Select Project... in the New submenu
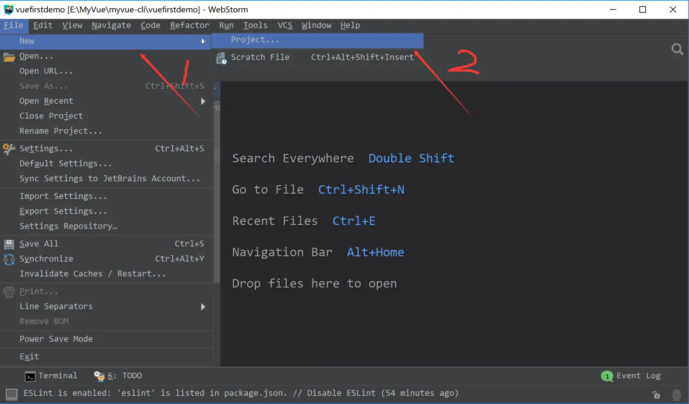The image size is (689, 404). pos(317,40)
